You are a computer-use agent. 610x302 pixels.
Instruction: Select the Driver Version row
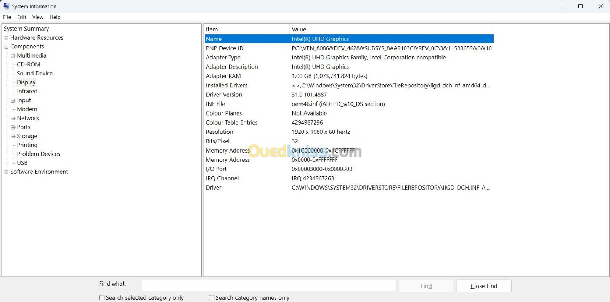point(349,95)
